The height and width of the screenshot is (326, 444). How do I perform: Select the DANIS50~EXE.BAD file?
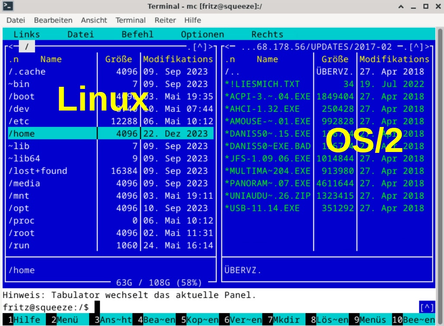[327, 146]
